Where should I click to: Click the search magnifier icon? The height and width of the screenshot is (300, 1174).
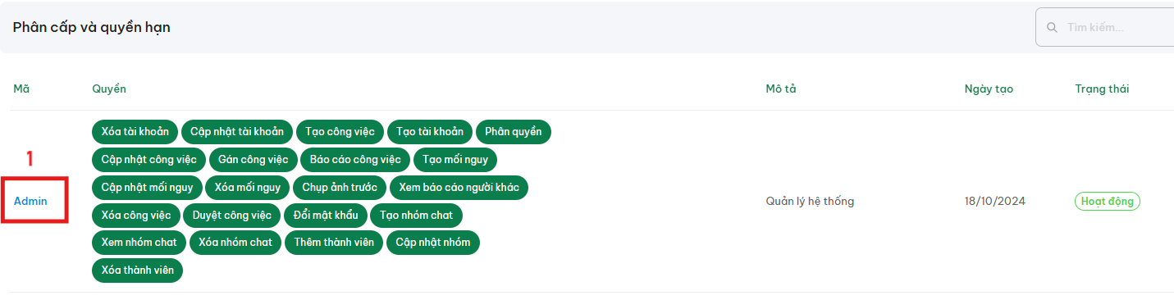tap(1052, 28)
